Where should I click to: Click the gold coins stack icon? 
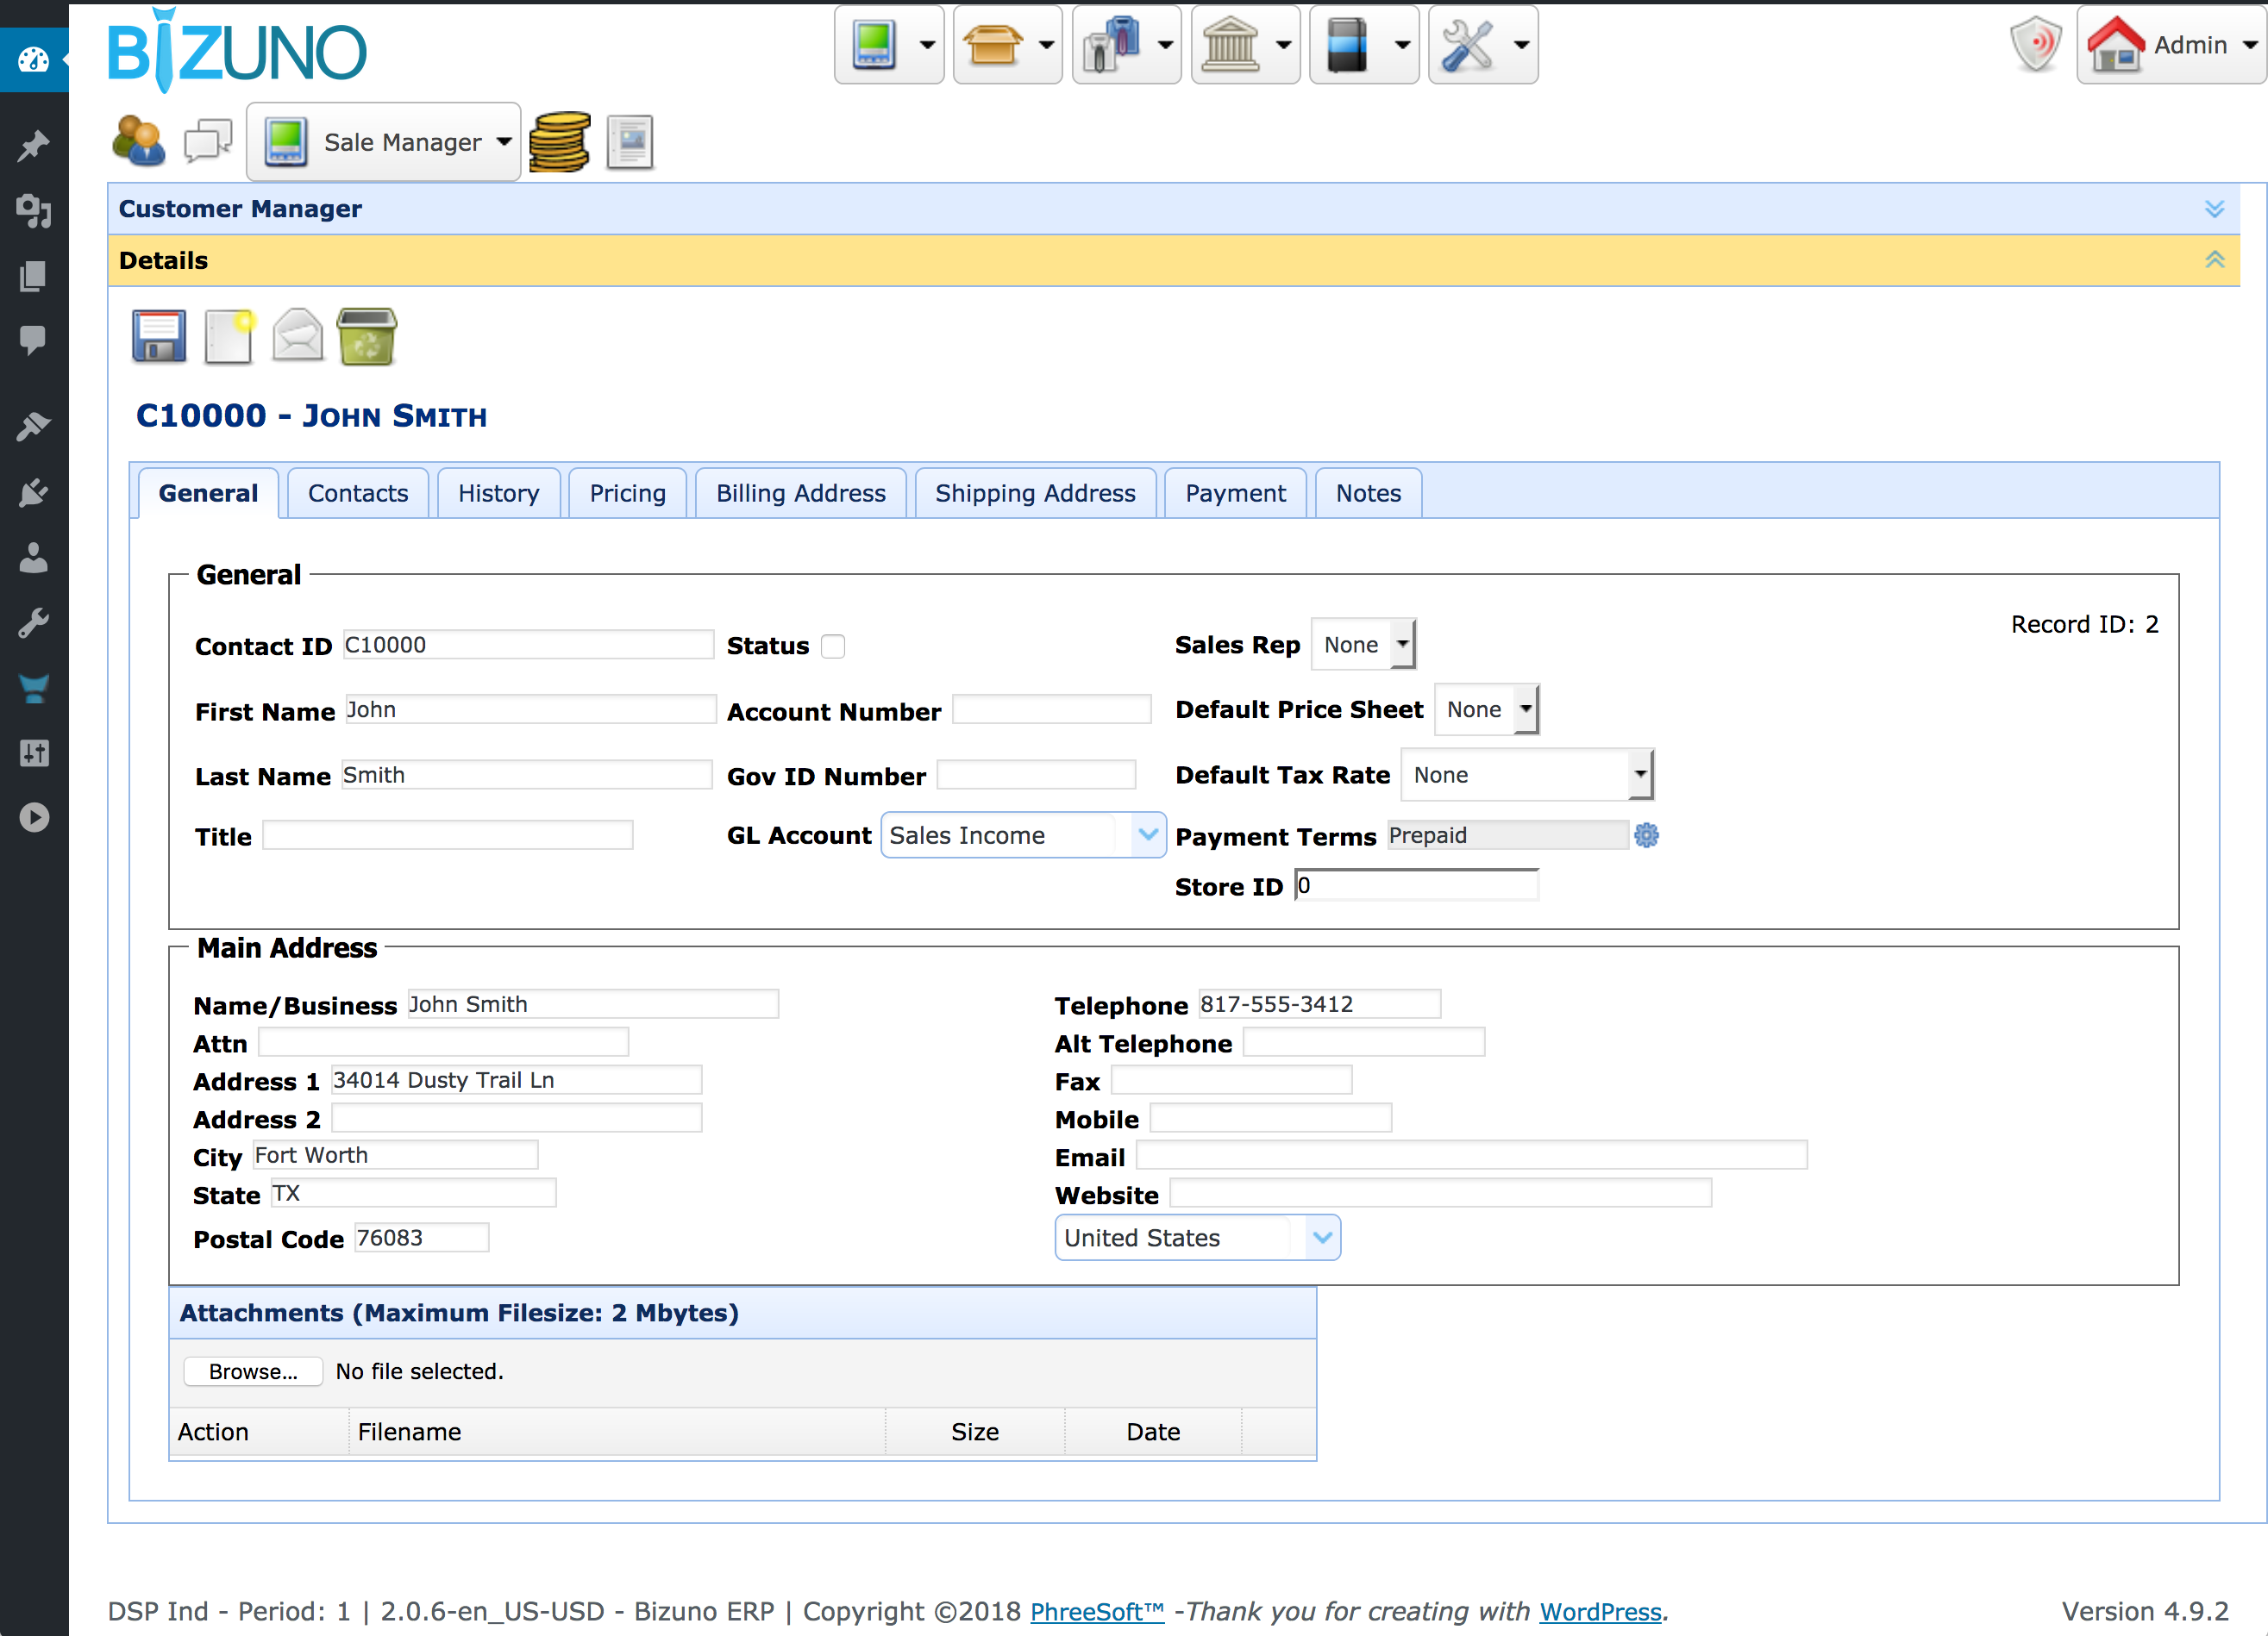559,143
